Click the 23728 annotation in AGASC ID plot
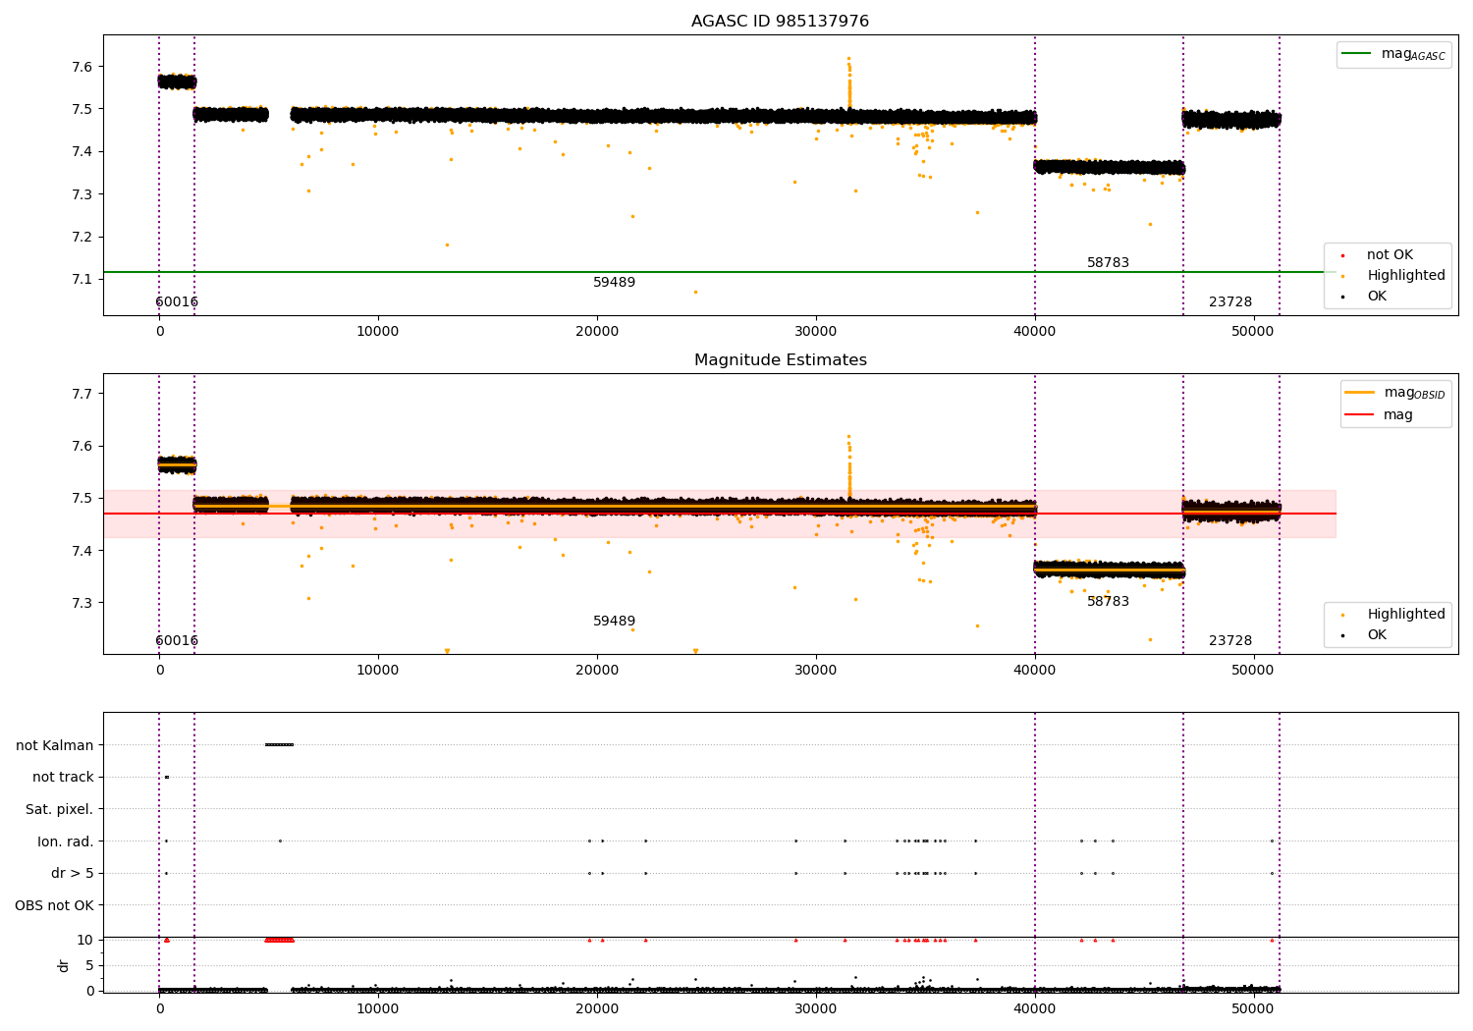This screenshot has width=1473, height=1031. pyautogui.click(x=1230, y=302)
